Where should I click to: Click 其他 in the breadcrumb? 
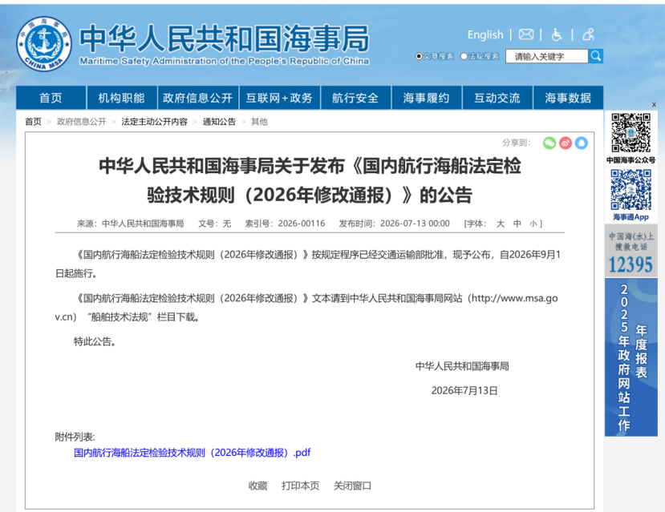point(259,122)
